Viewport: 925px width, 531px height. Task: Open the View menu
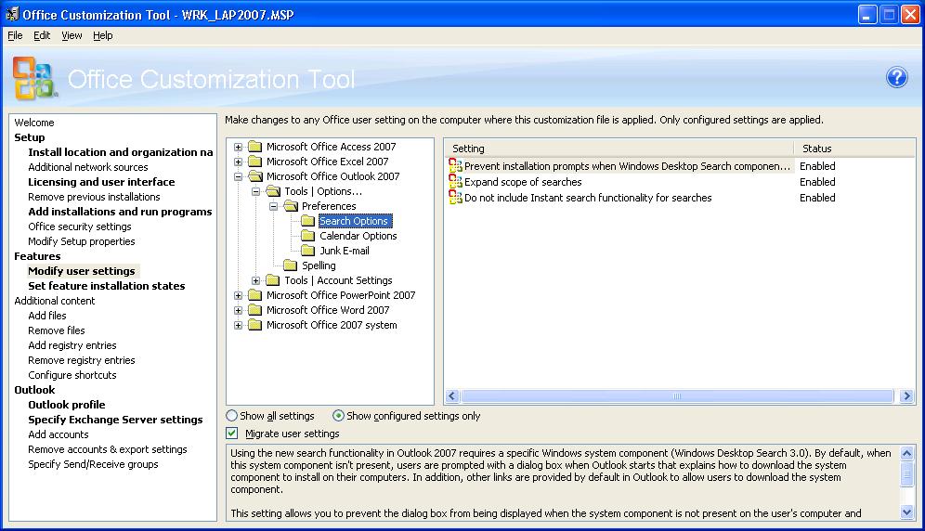click(72, 35)
